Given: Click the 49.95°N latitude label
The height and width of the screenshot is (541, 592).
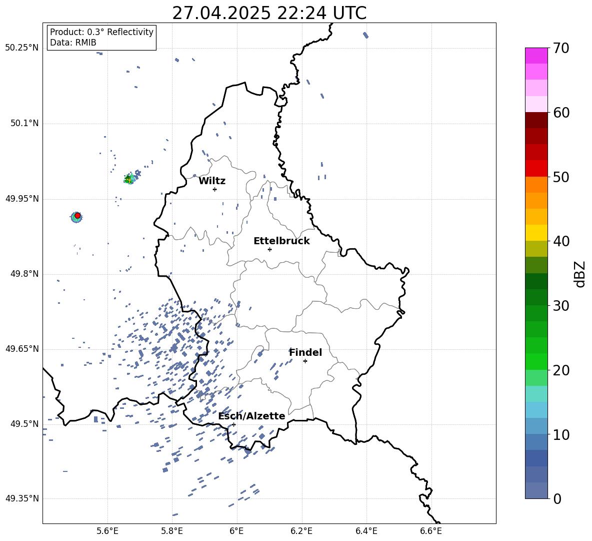Looking at the screenshot, I should point(22,199).
